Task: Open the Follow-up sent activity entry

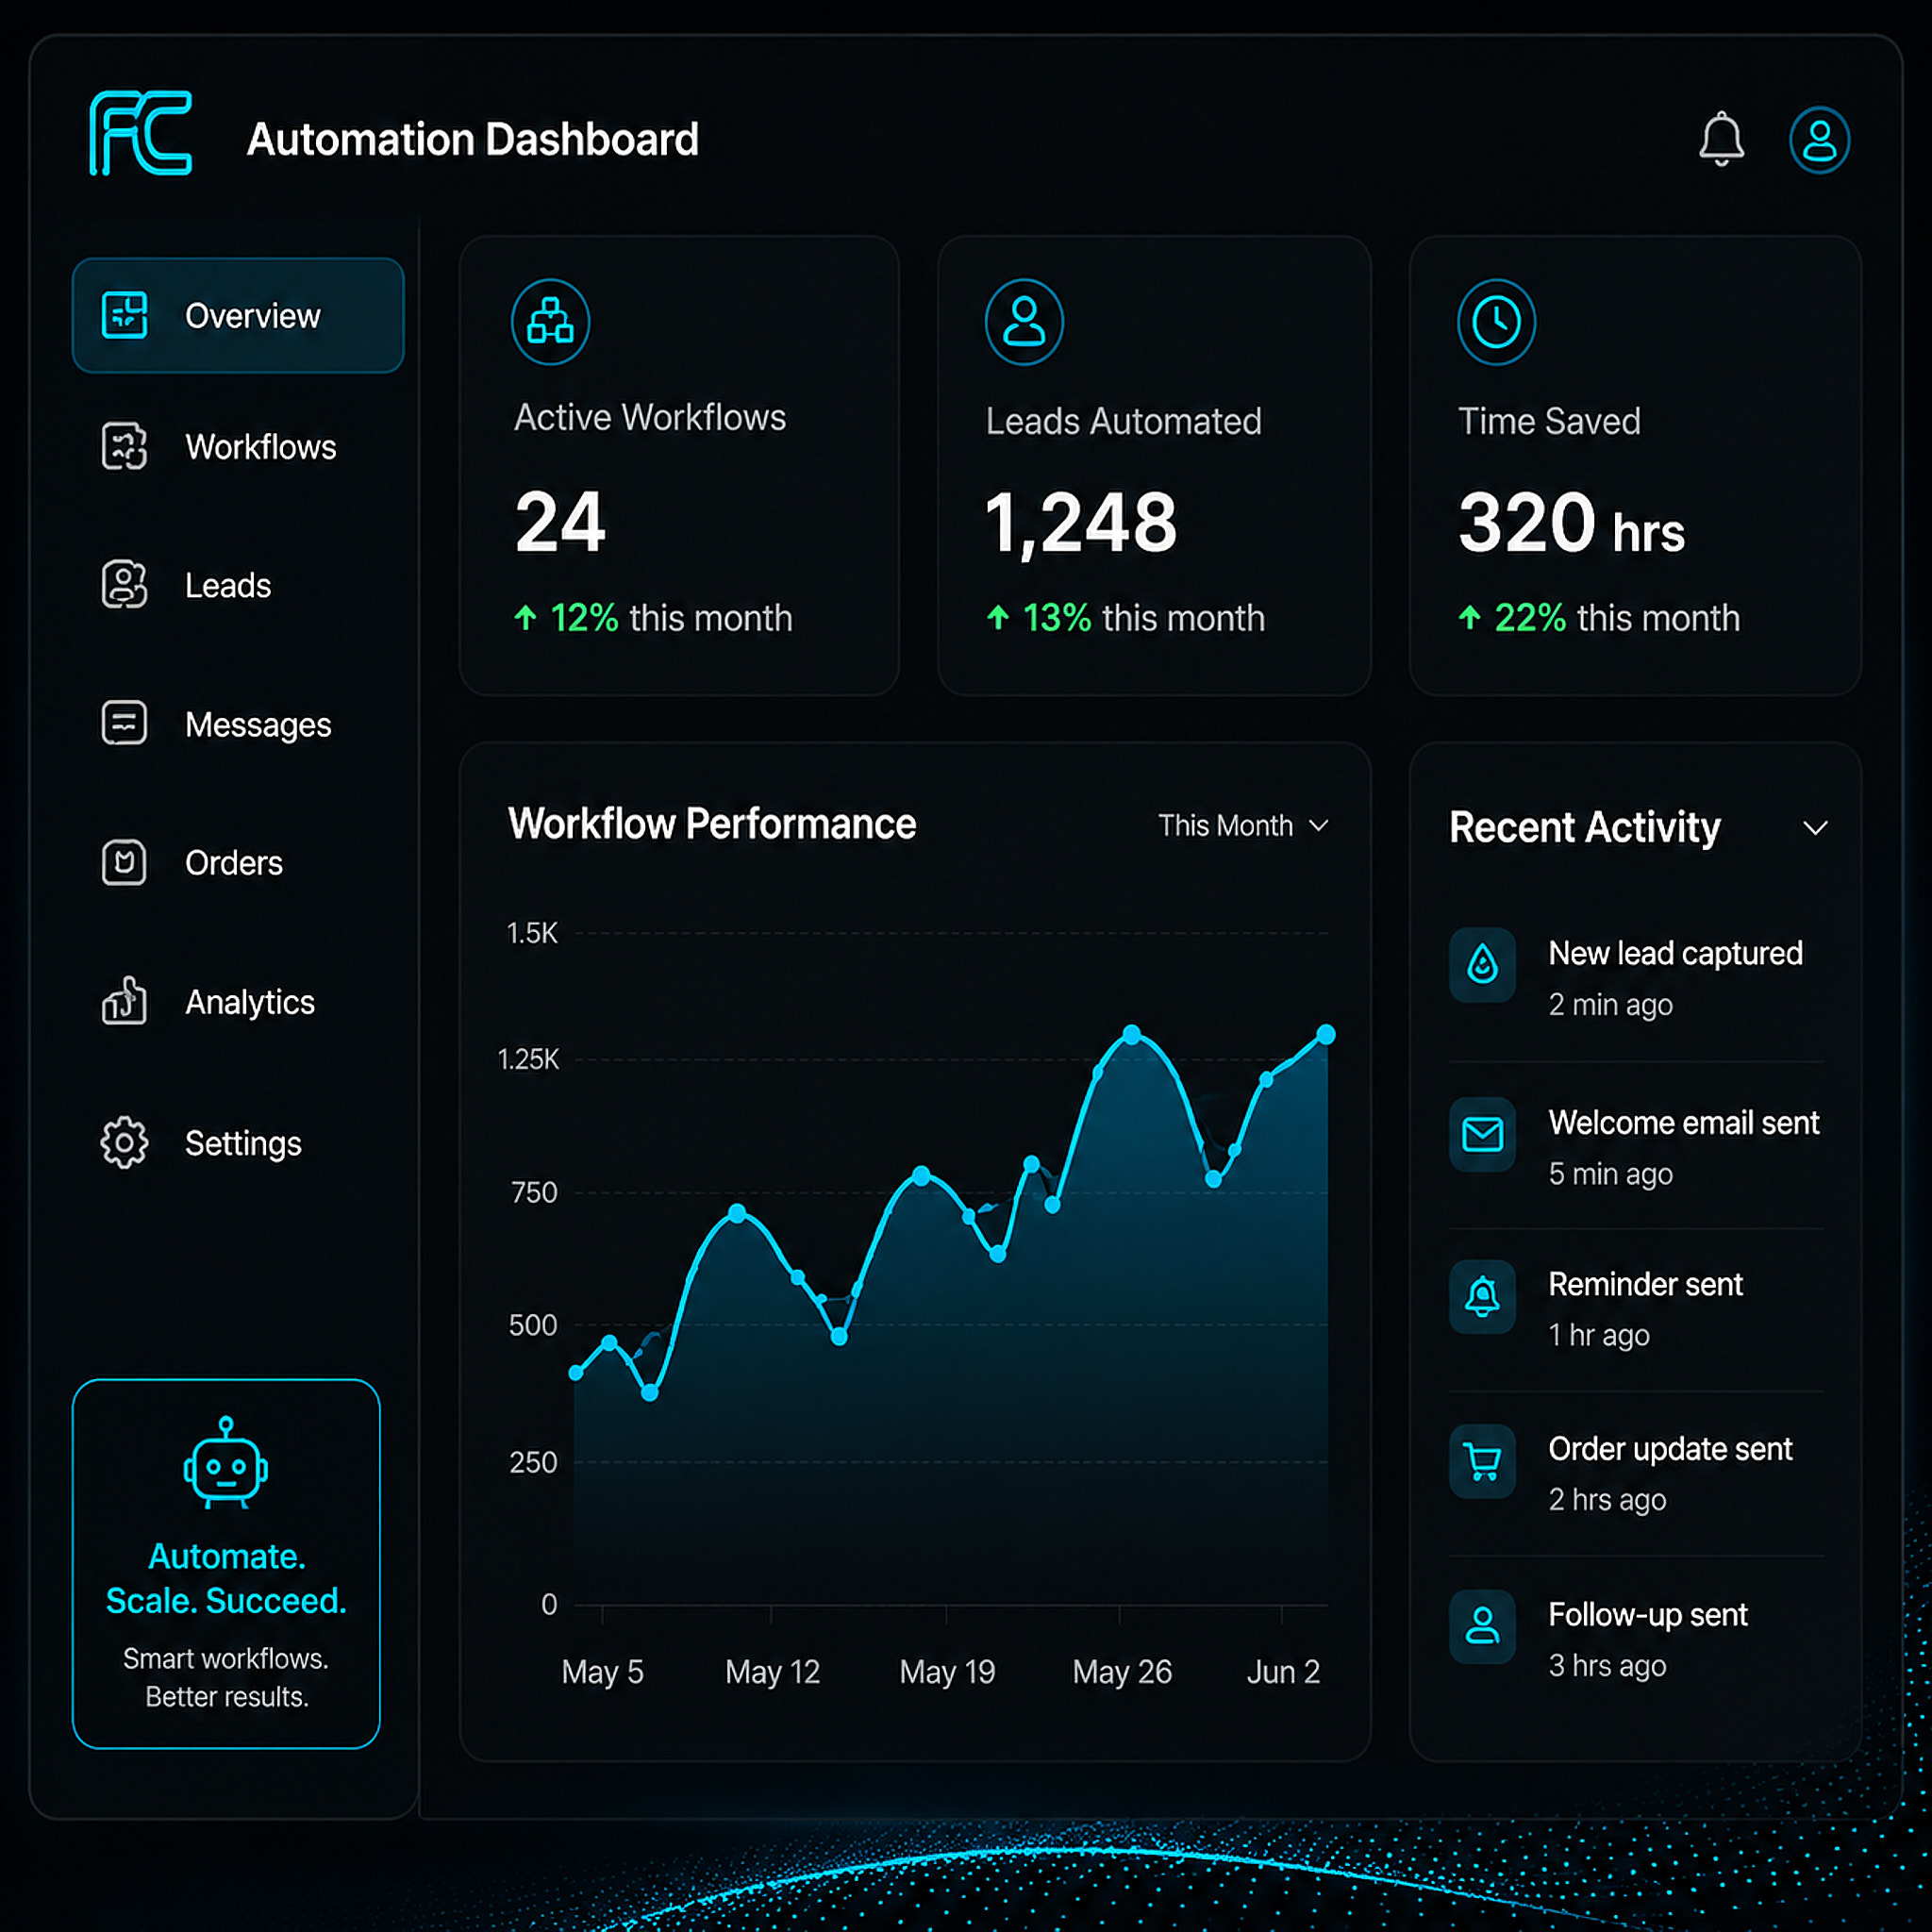Action: [1637, 1639]
